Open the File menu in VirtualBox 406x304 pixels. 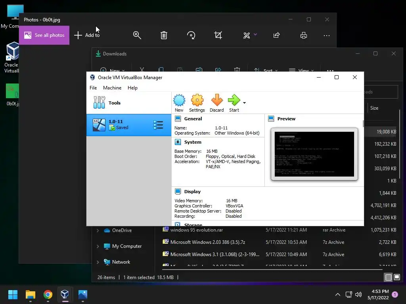pyautogui.click(x=93, y=88)
